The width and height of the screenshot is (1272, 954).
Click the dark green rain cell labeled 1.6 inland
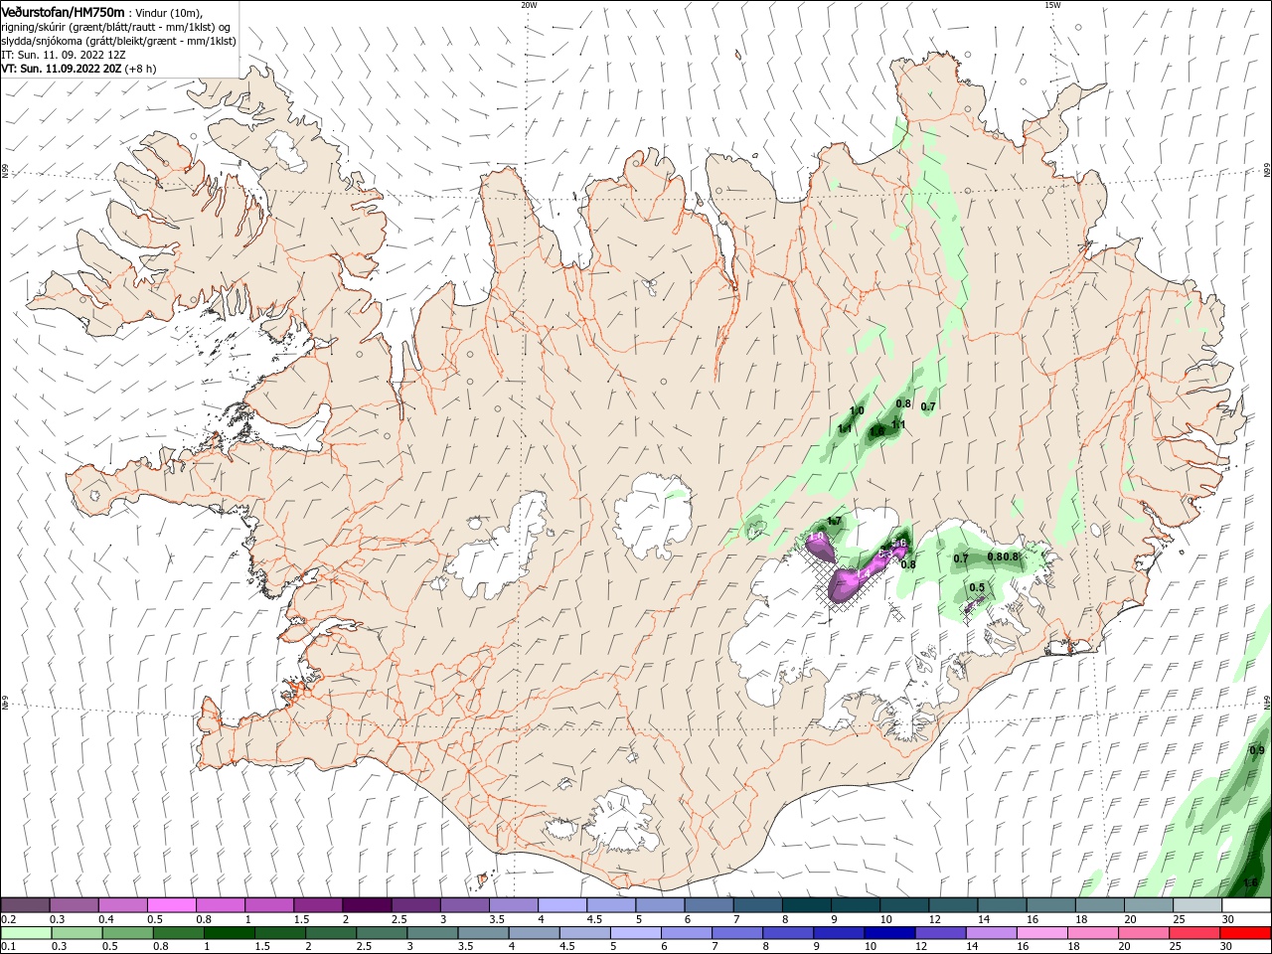click(x=877, y=430)
